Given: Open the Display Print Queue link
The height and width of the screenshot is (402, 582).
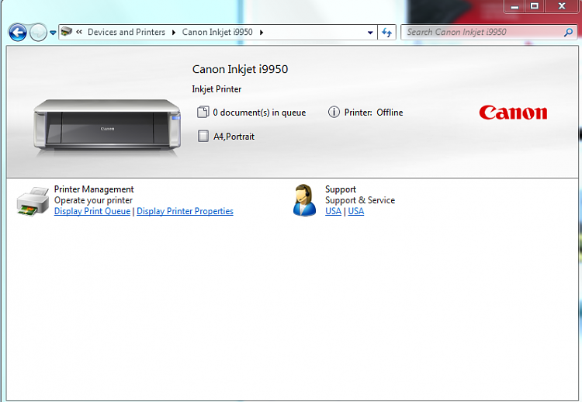Looking at the screenshot, I should coord(92,211).
